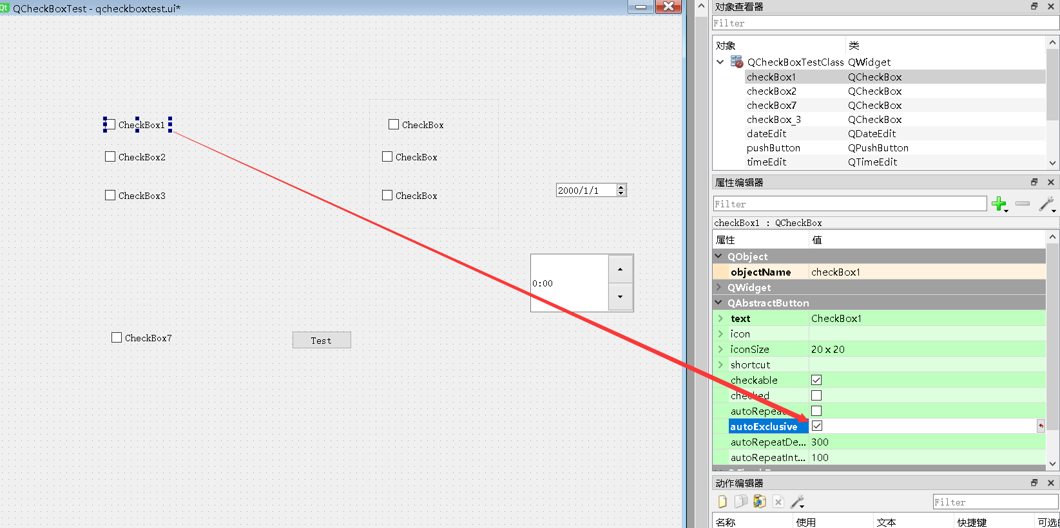Float the property editor panel
1060x528 pixels.
pos(1034,182)
